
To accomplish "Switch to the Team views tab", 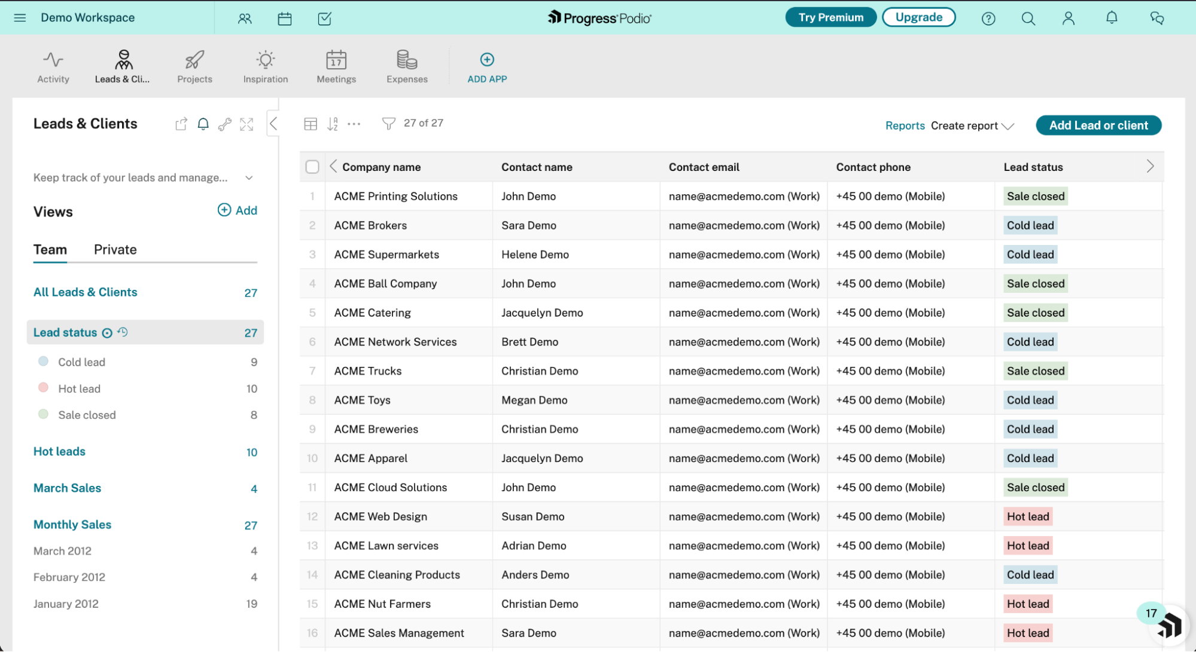I will pos(50,249).
